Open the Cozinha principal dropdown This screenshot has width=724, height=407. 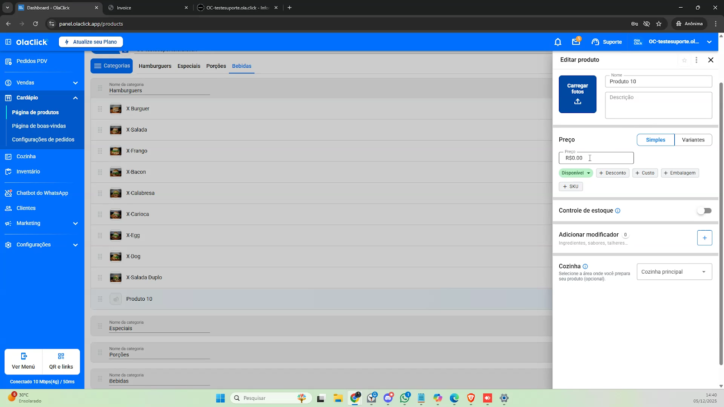click(x=674, y=272)
